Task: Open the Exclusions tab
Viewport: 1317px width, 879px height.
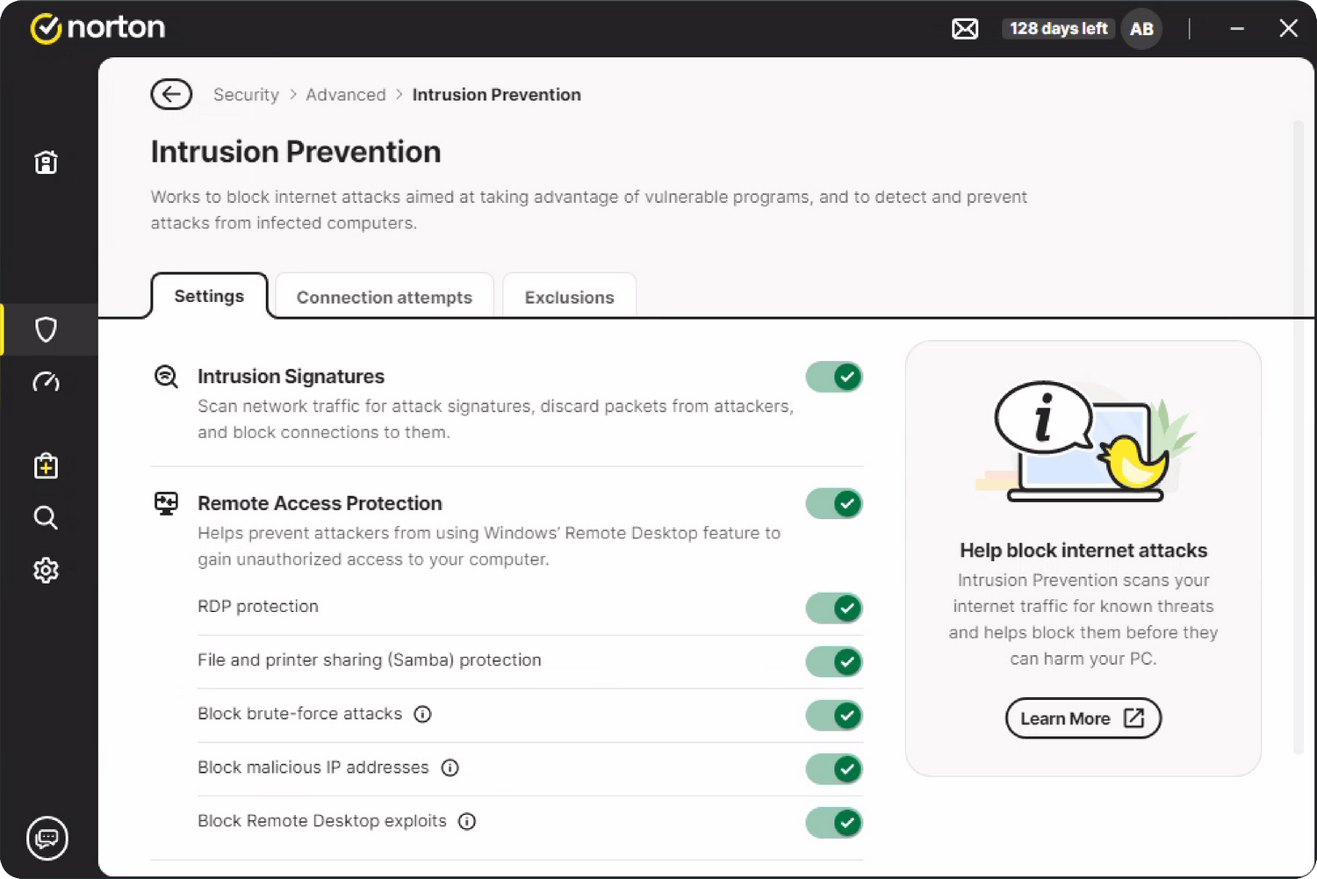Action: click(569, 298)
